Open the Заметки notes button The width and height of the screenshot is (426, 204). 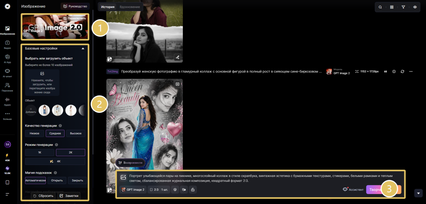coord(69,196)
